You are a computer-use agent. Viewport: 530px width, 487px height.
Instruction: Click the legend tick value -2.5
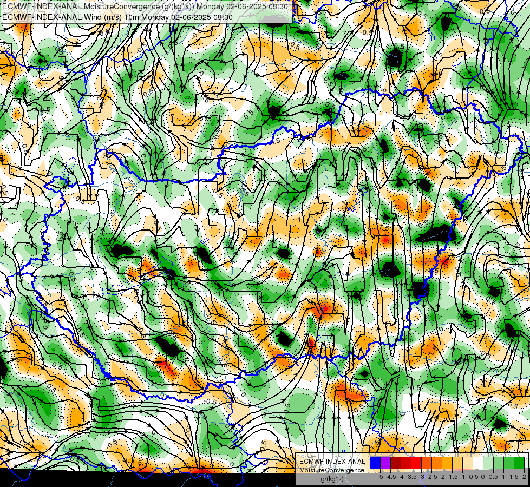[x=431, y=477]
